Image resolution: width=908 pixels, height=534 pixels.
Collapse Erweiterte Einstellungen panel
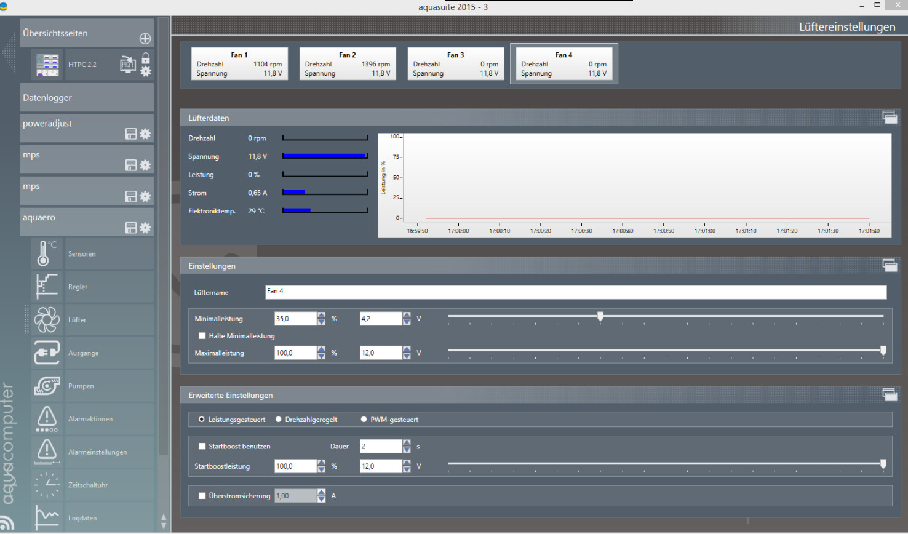(x=889, y=394)
